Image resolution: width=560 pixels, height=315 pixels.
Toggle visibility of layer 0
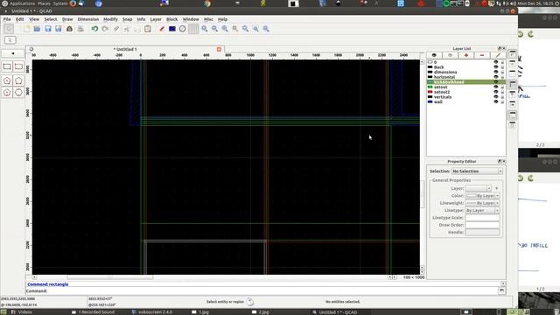pos(496,62)
